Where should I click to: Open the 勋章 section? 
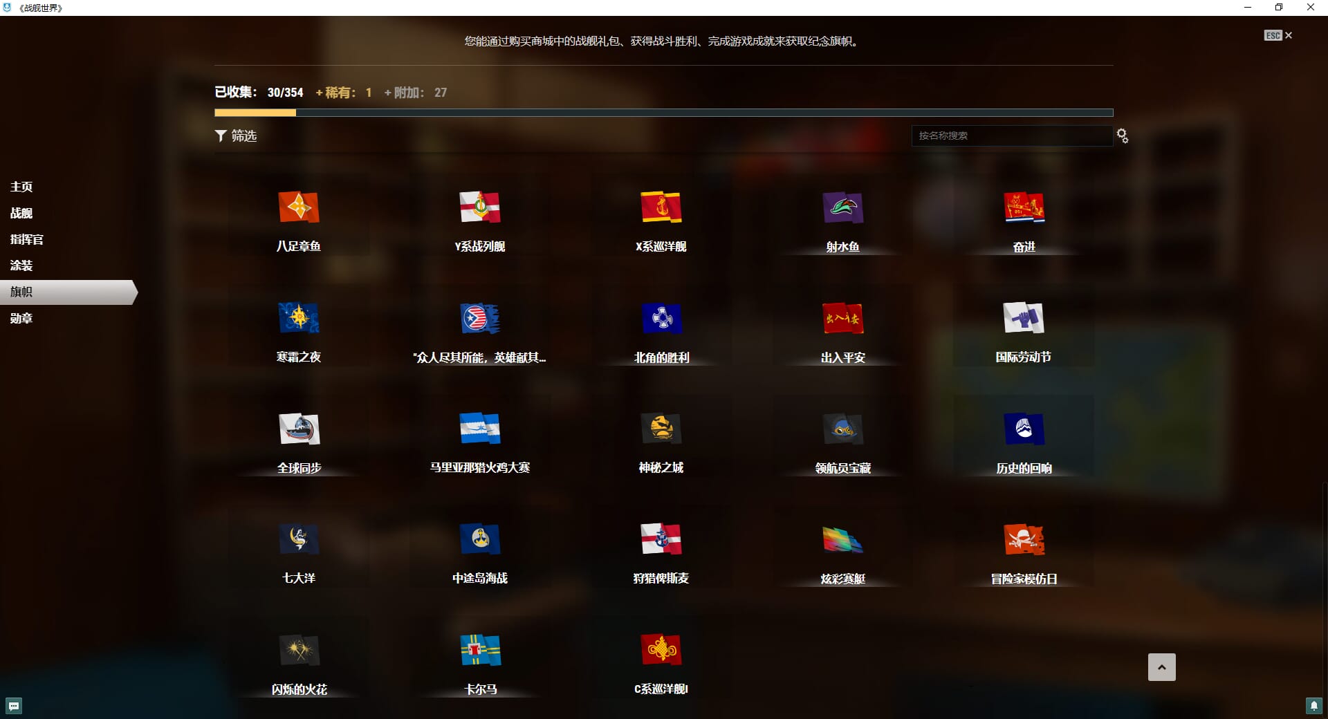click(21, 318)
